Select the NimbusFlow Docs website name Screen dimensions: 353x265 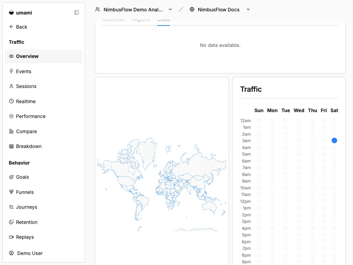(219, 10)
